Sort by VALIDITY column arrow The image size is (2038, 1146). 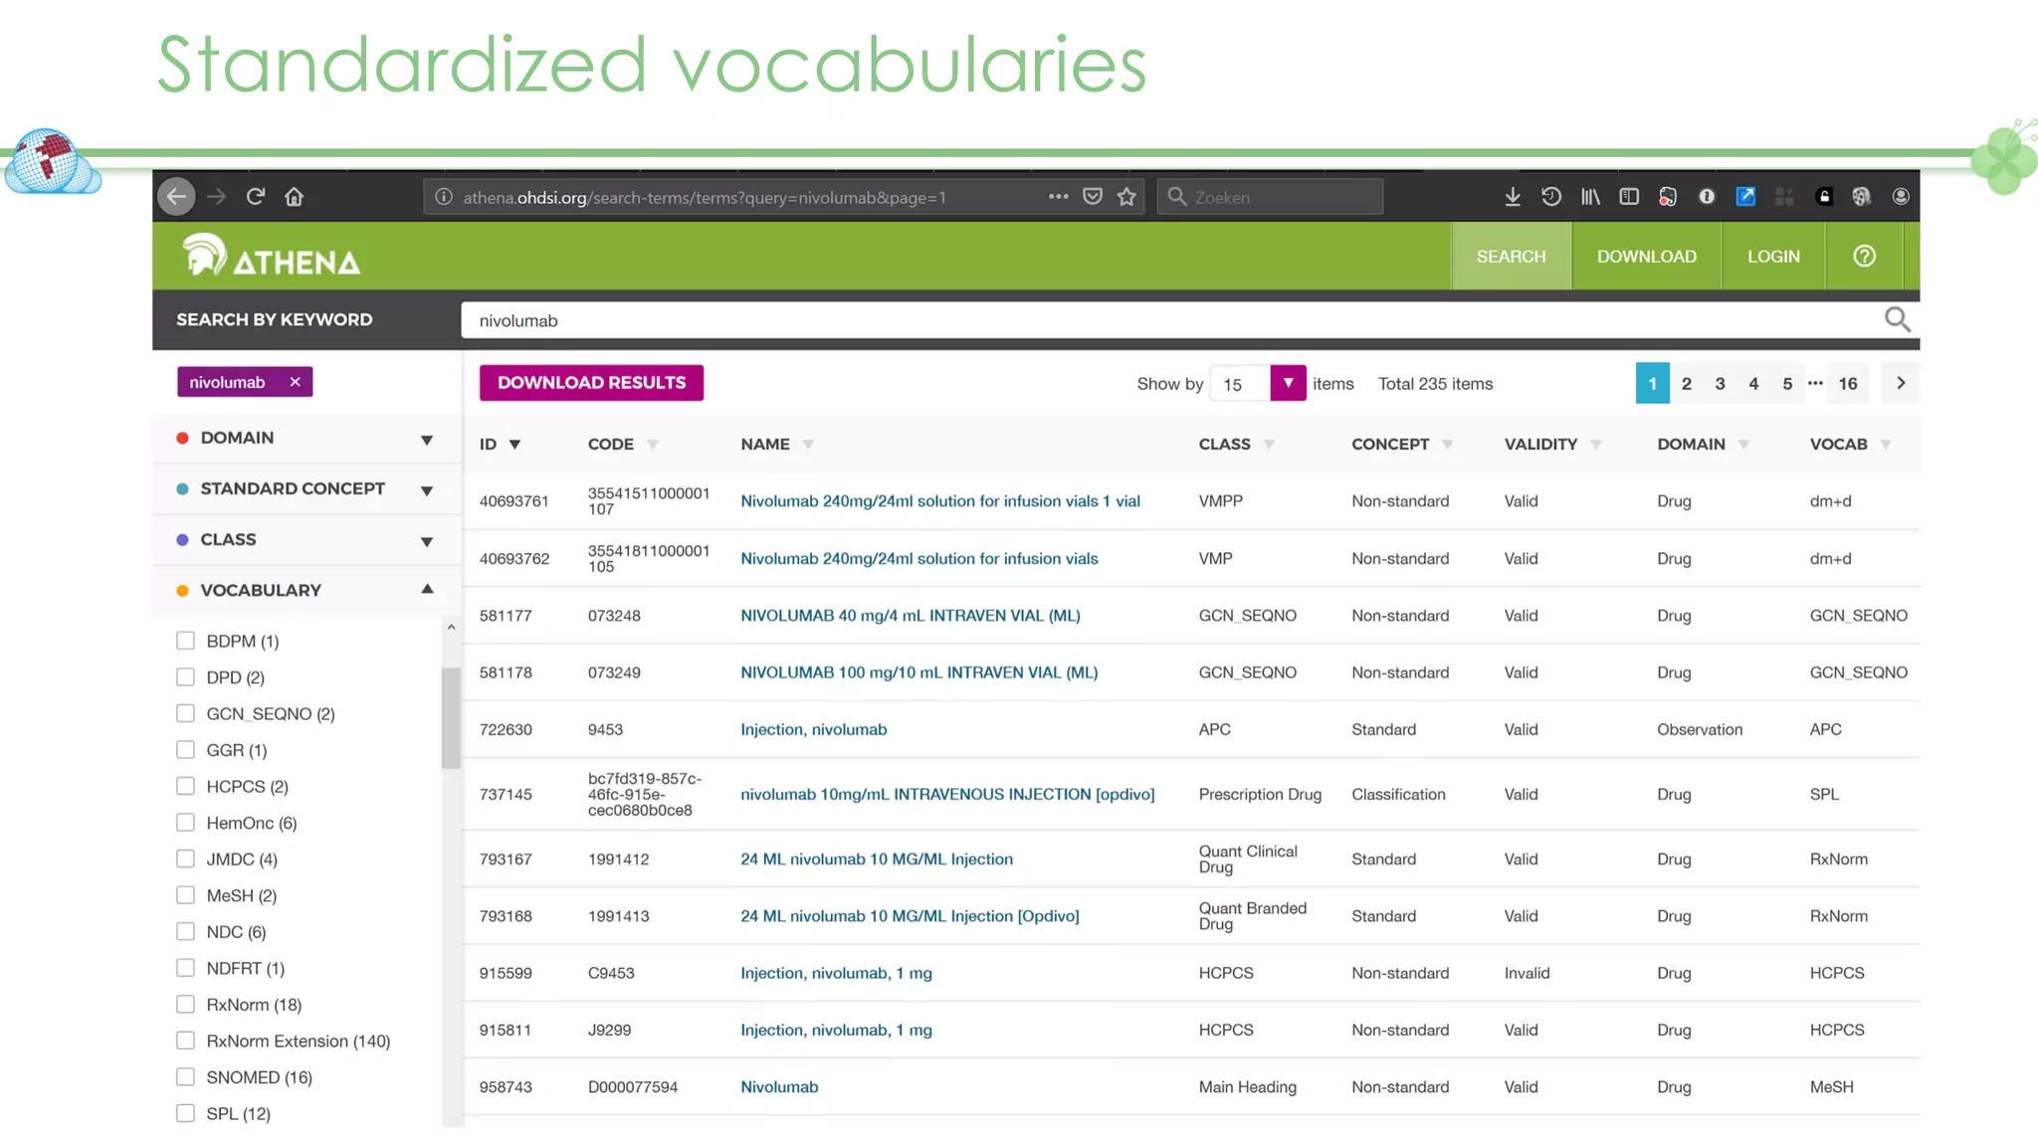[1595, 445]
